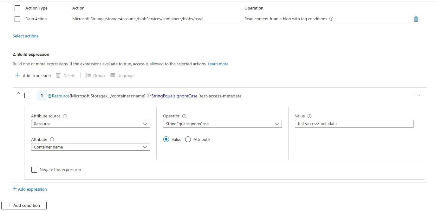The width and height of the screenshot is (436, 211).
Task: Collapse expression 1 with the chevron
Action: tap(18, 94)
